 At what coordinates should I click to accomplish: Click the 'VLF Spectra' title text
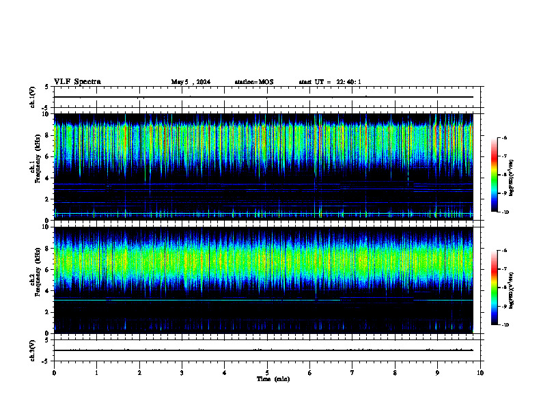(x=77, y=82)
